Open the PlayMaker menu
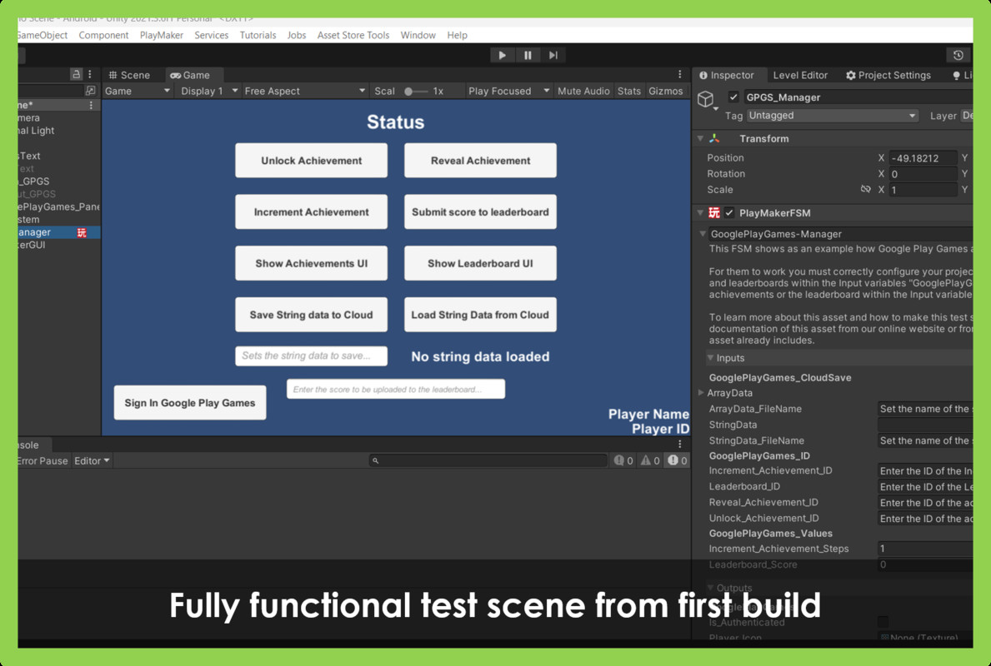 click(x=161, y=35)
